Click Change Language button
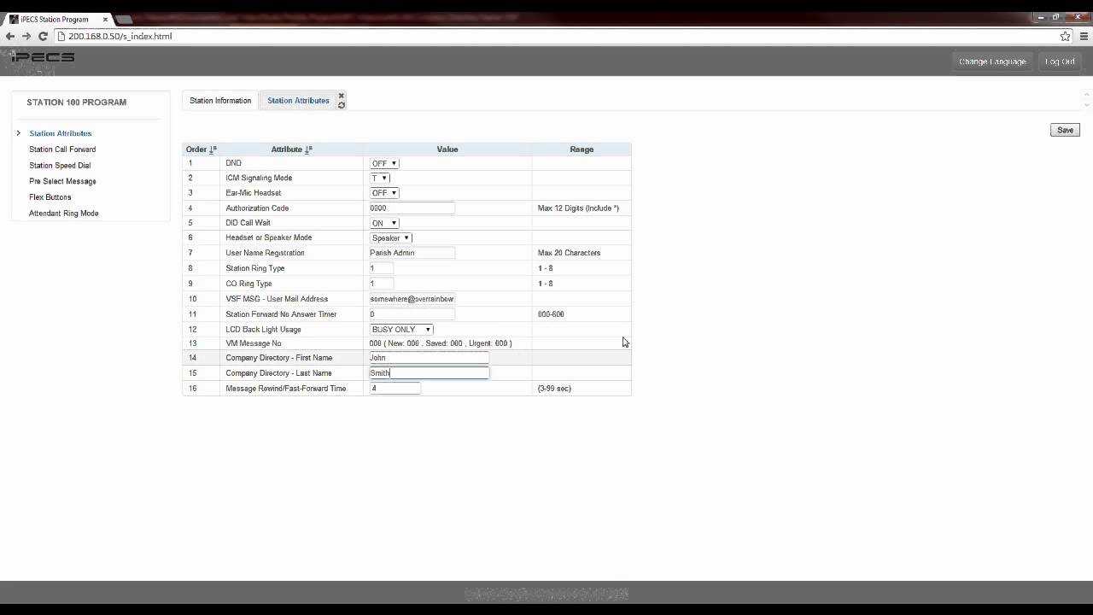The width and height of the screenshot is (1093, 615). pos(992,61)
